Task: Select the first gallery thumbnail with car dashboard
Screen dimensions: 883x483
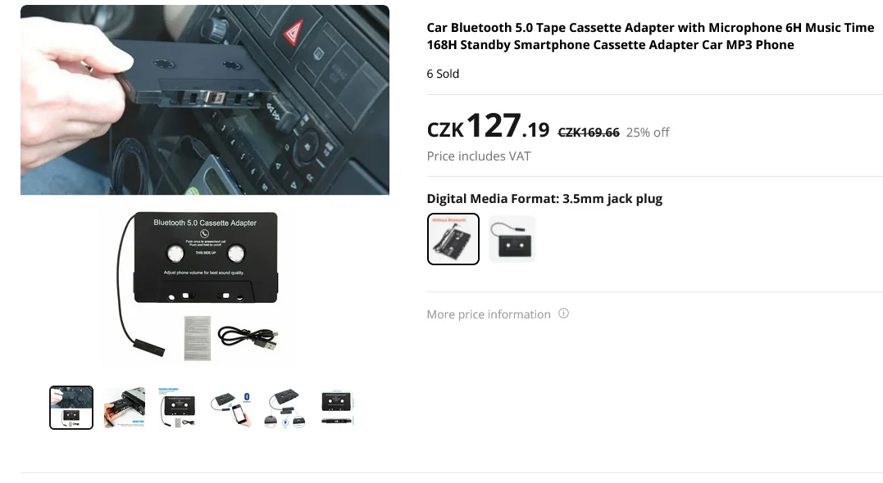Action: pos(71,408)
